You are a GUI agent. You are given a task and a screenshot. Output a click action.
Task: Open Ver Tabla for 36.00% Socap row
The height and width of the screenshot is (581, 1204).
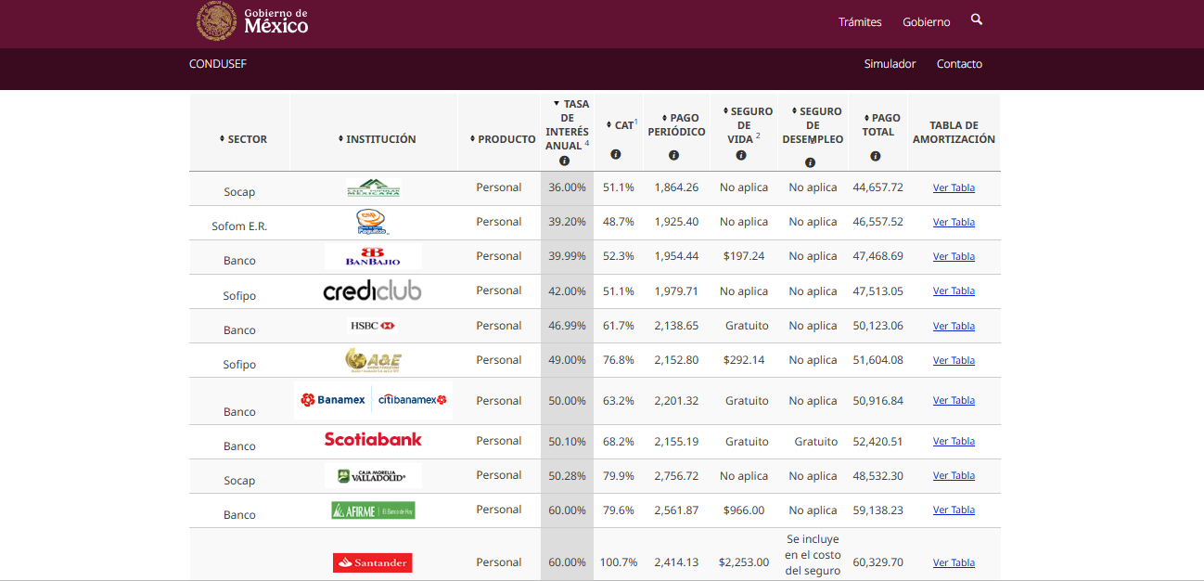[x=954, y=187]
